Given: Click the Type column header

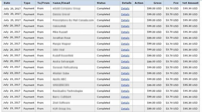Looking at the screenshot, I should tap(27, 3).
